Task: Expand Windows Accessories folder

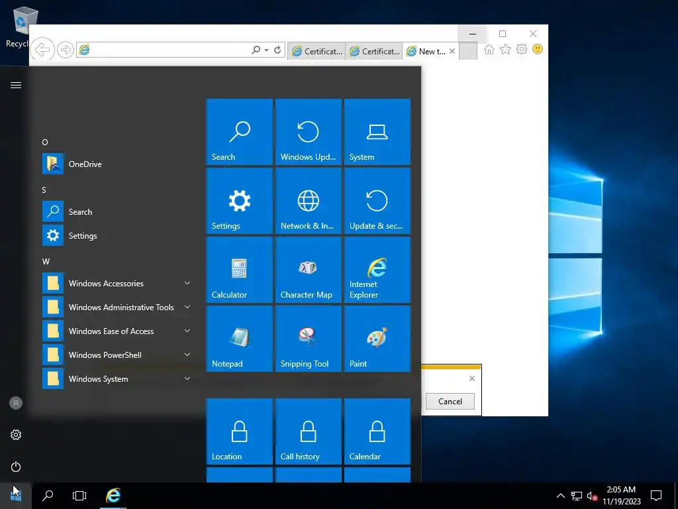Action: 117,284
